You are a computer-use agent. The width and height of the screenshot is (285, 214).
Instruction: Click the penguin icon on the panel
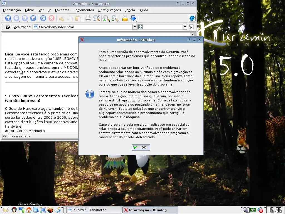[14, 210]
